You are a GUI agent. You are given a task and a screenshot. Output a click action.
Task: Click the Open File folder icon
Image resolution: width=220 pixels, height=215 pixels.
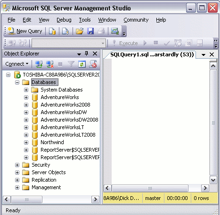pos(80,31)
